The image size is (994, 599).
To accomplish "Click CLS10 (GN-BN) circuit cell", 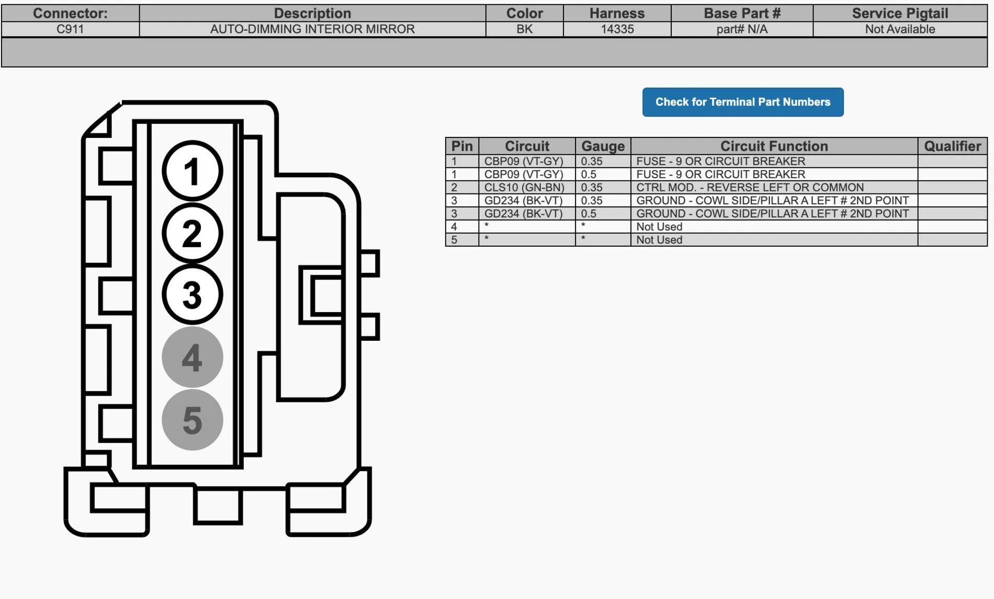I will (x=527, y=187).
